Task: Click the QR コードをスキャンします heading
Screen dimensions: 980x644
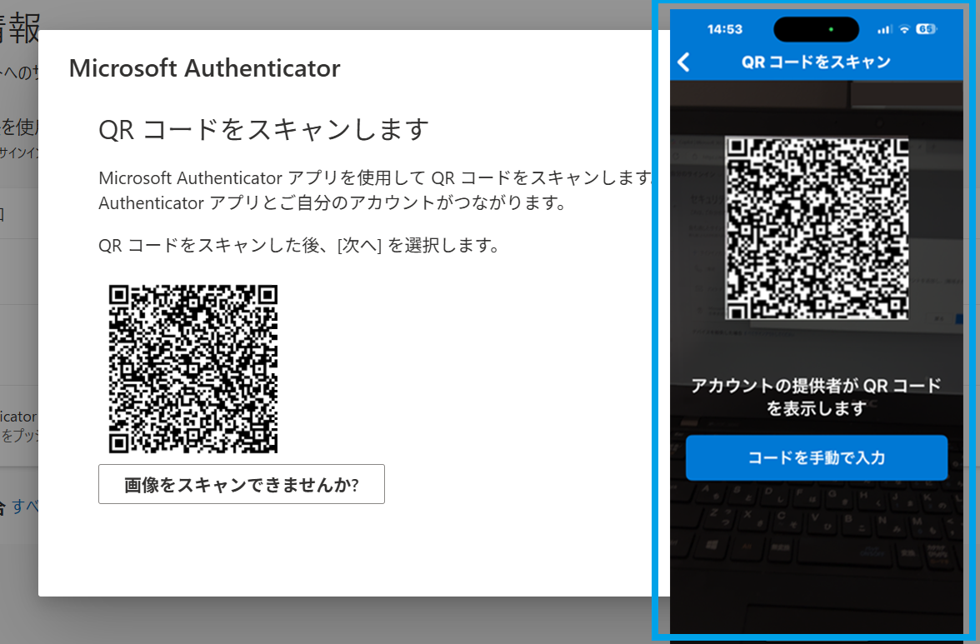Action: coord(263,129)
